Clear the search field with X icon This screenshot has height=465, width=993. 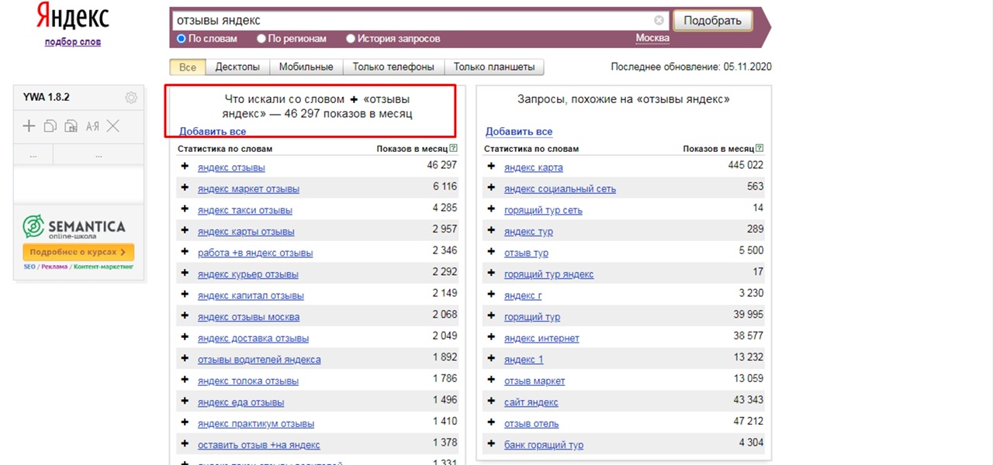pos(659,21)
